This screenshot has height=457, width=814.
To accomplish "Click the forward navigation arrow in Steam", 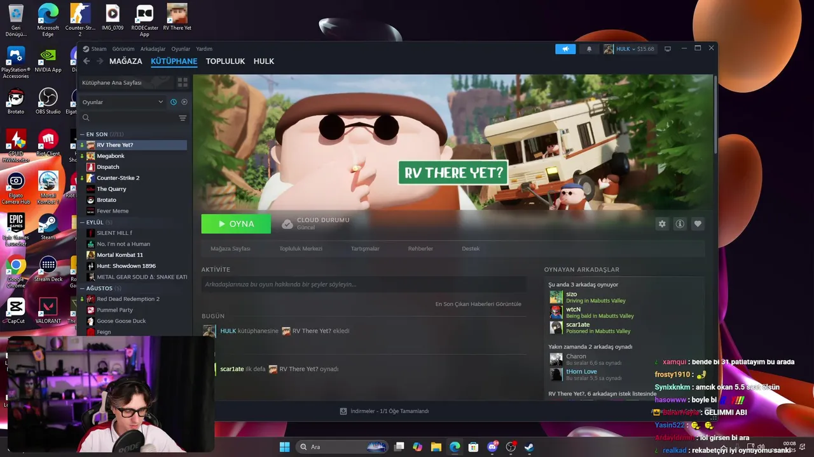I will [x=100, y=62].
